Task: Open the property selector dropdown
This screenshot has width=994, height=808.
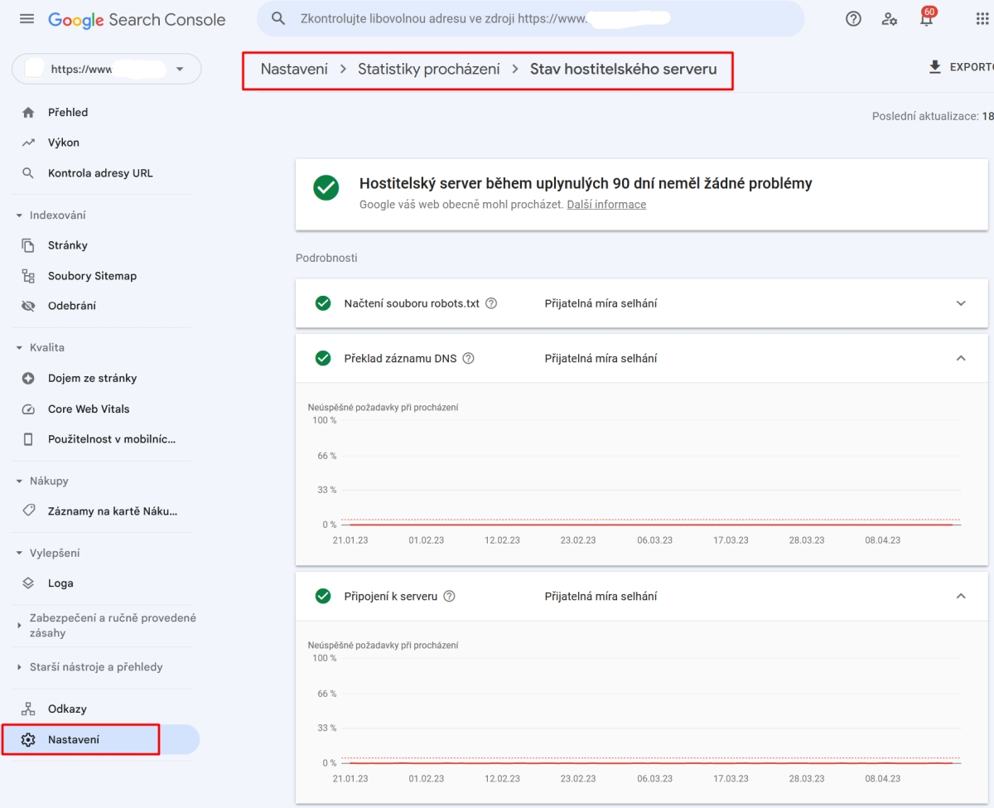Action: [x=106, y=70]
